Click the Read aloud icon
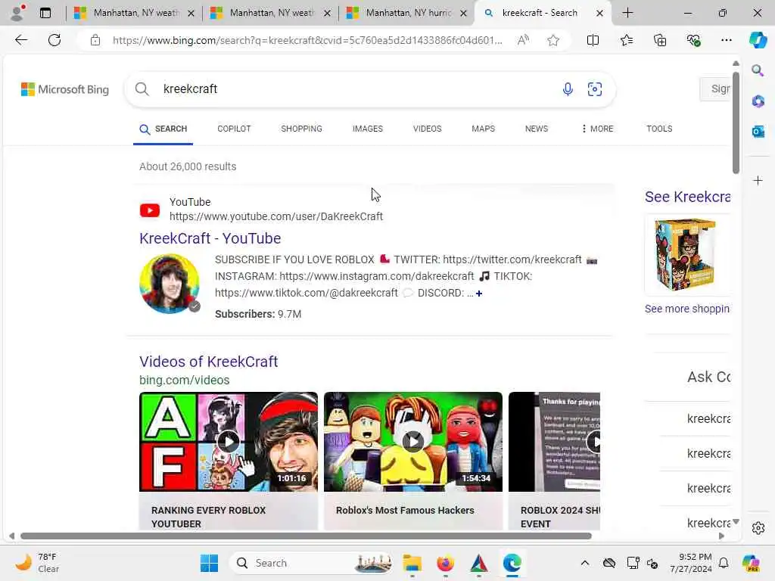This screenshot has width=775, height=581. click(523, 40)
